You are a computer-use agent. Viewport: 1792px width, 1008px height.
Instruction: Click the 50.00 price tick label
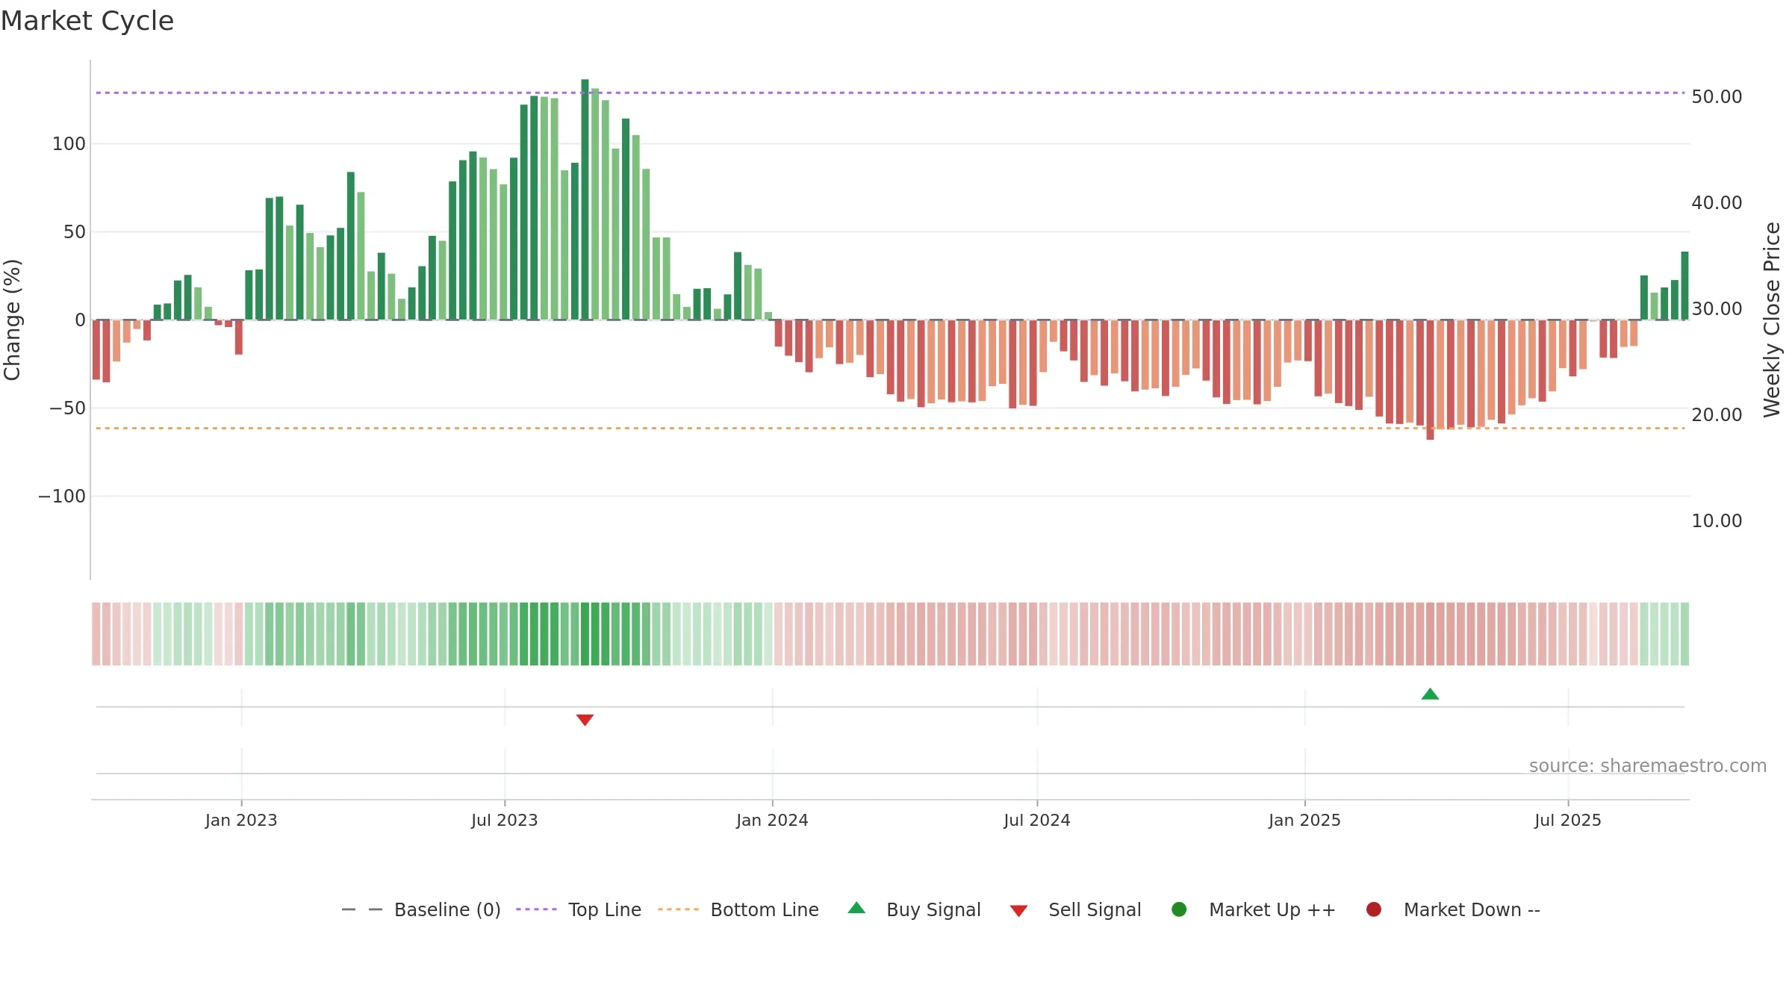(x=1717, y=97)
